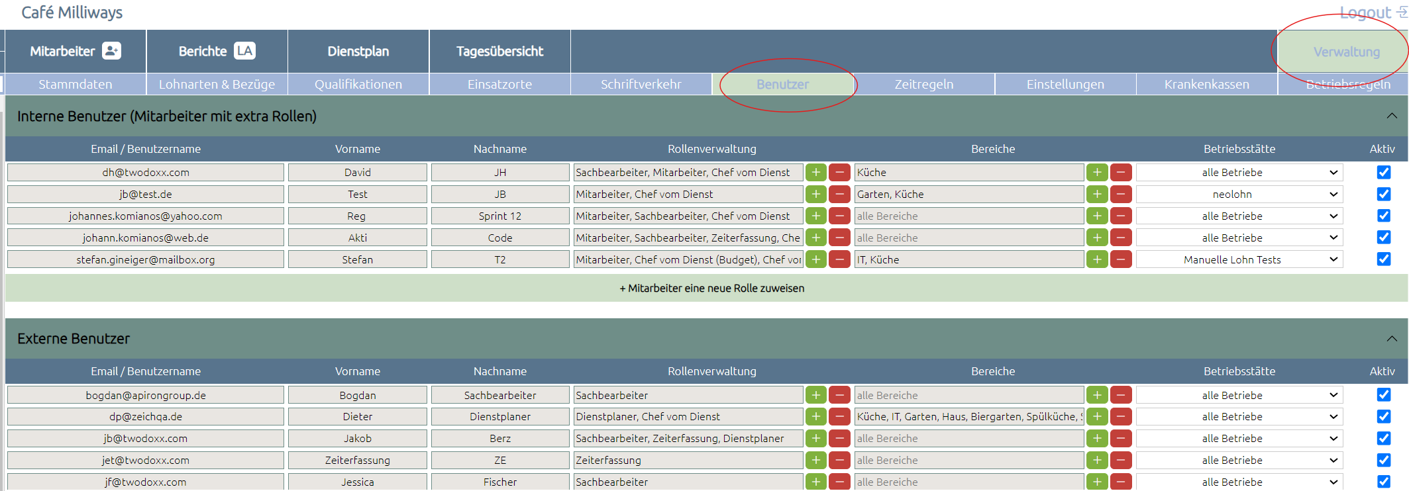This screenshot has height=491, width=1409.
Task: Open the Mitarbeiter main tab
Action: click(76, 51)
